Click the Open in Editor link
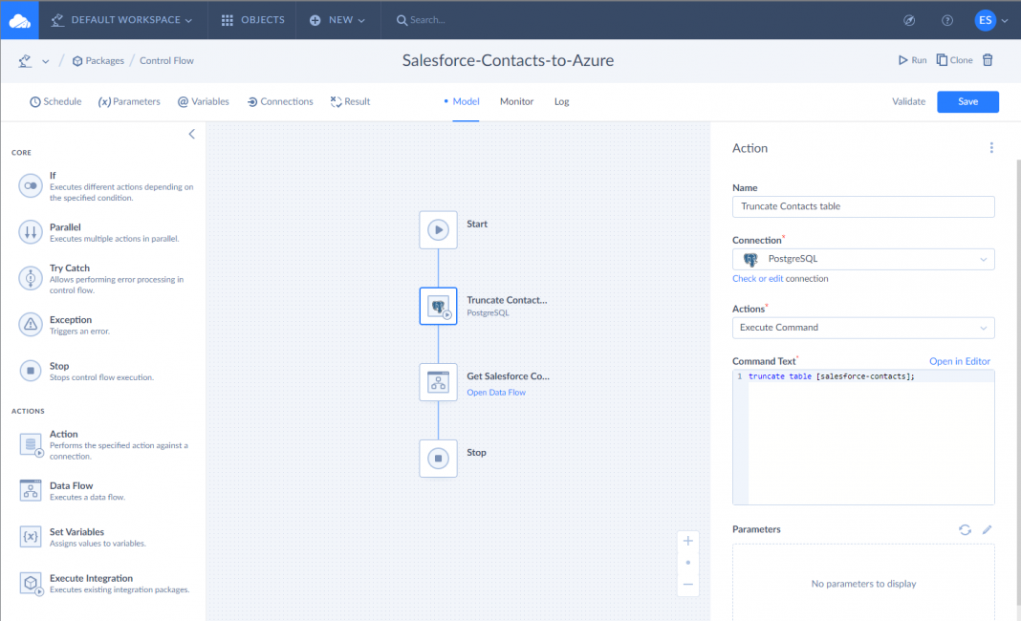 (959, 361)
